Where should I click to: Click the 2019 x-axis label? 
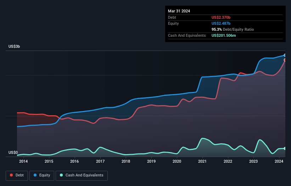coord(151,161)
